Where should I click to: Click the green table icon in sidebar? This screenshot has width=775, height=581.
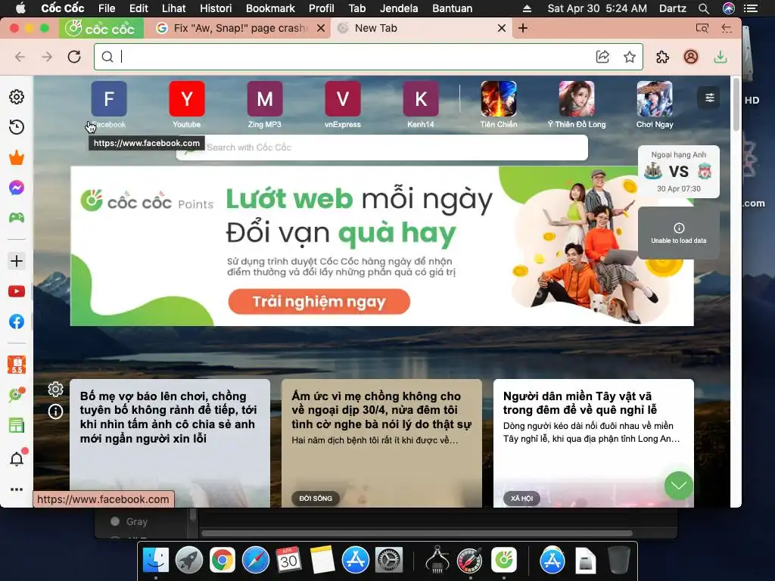[17, 425]
